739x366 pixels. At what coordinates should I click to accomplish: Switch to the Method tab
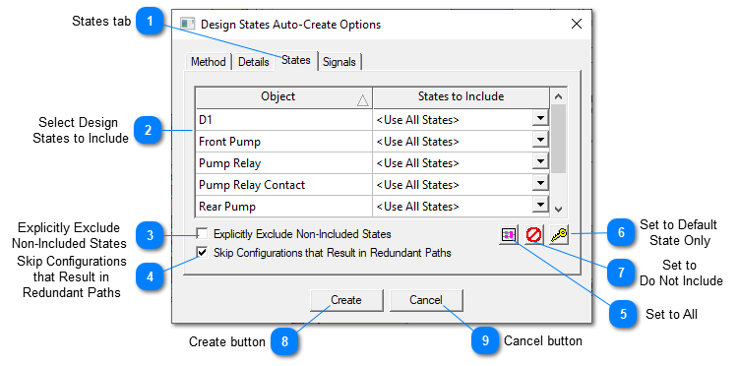[208, 62]
